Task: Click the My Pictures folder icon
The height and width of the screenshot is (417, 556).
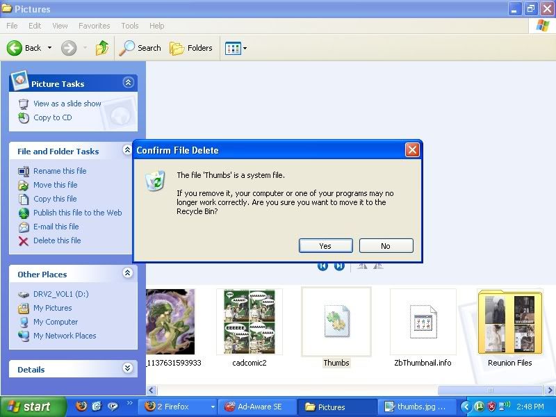Action: (24, 309)
